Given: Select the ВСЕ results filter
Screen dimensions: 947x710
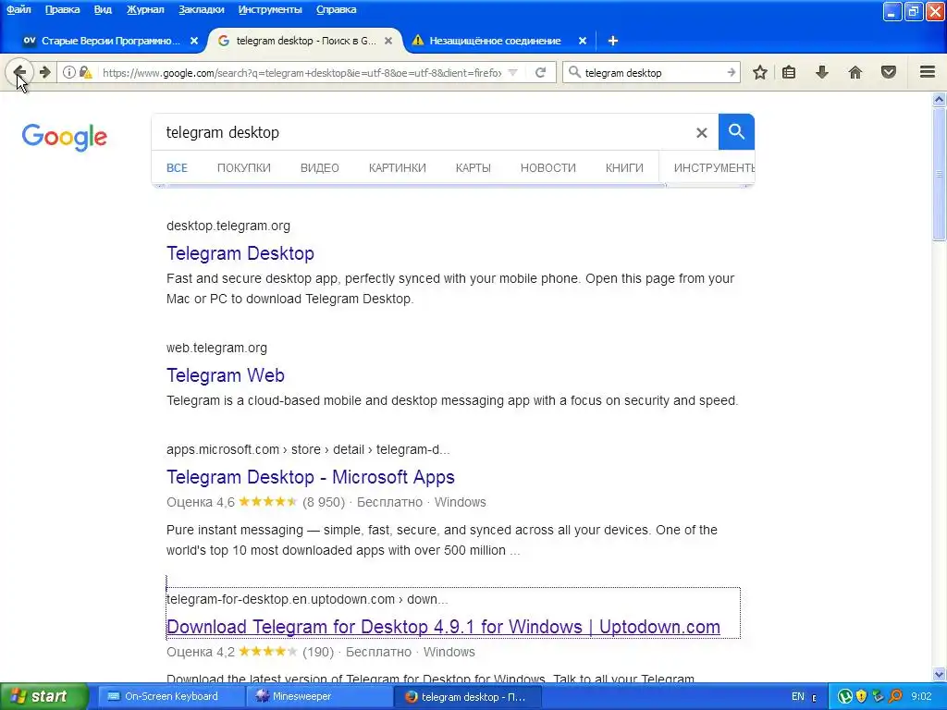Looking at the screenshot, I should 177,168.
